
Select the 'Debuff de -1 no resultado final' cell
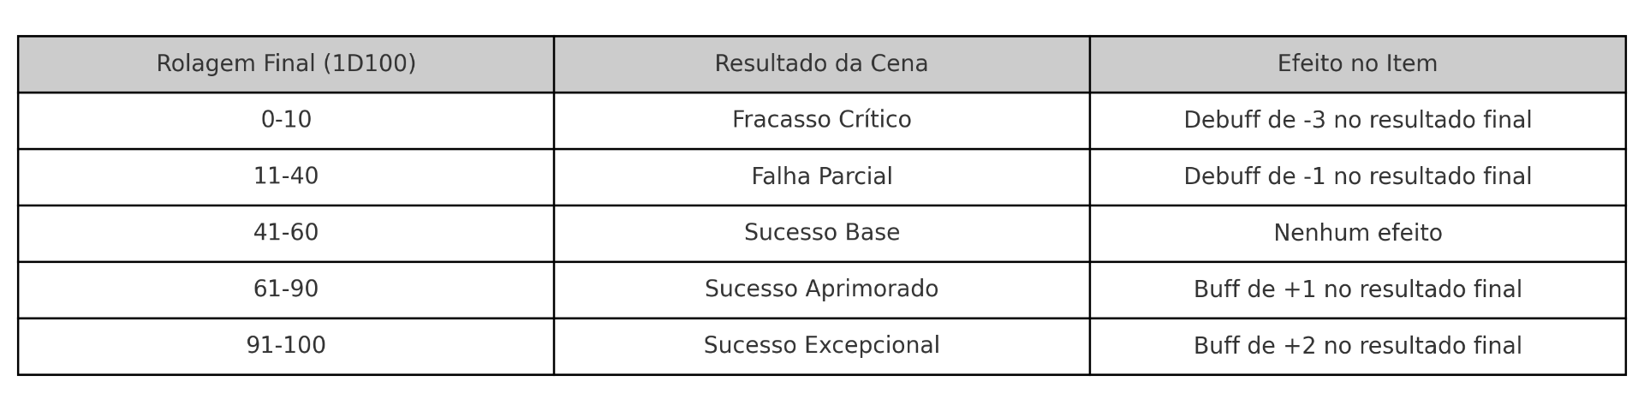click(1357, 176)
